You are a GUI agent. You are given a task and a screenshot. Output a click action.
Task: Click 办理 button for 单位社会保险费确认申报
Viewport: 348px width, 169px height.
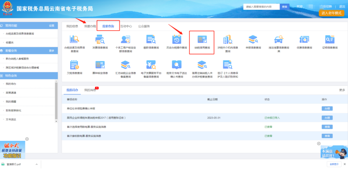(x=327, y=109)
